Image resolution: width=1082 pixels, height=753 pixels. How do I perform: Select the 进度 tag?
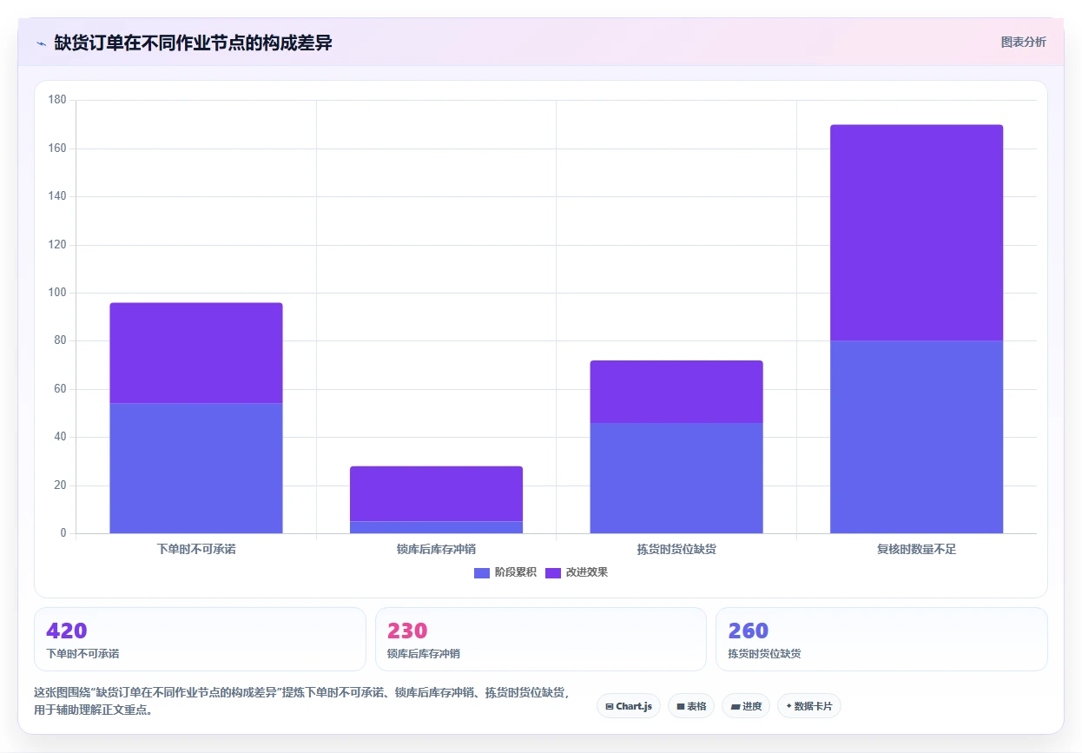coord(746,706)
